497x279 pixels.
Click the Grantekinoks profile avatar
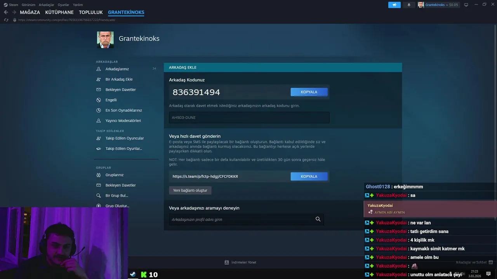(x=105, y=40)
